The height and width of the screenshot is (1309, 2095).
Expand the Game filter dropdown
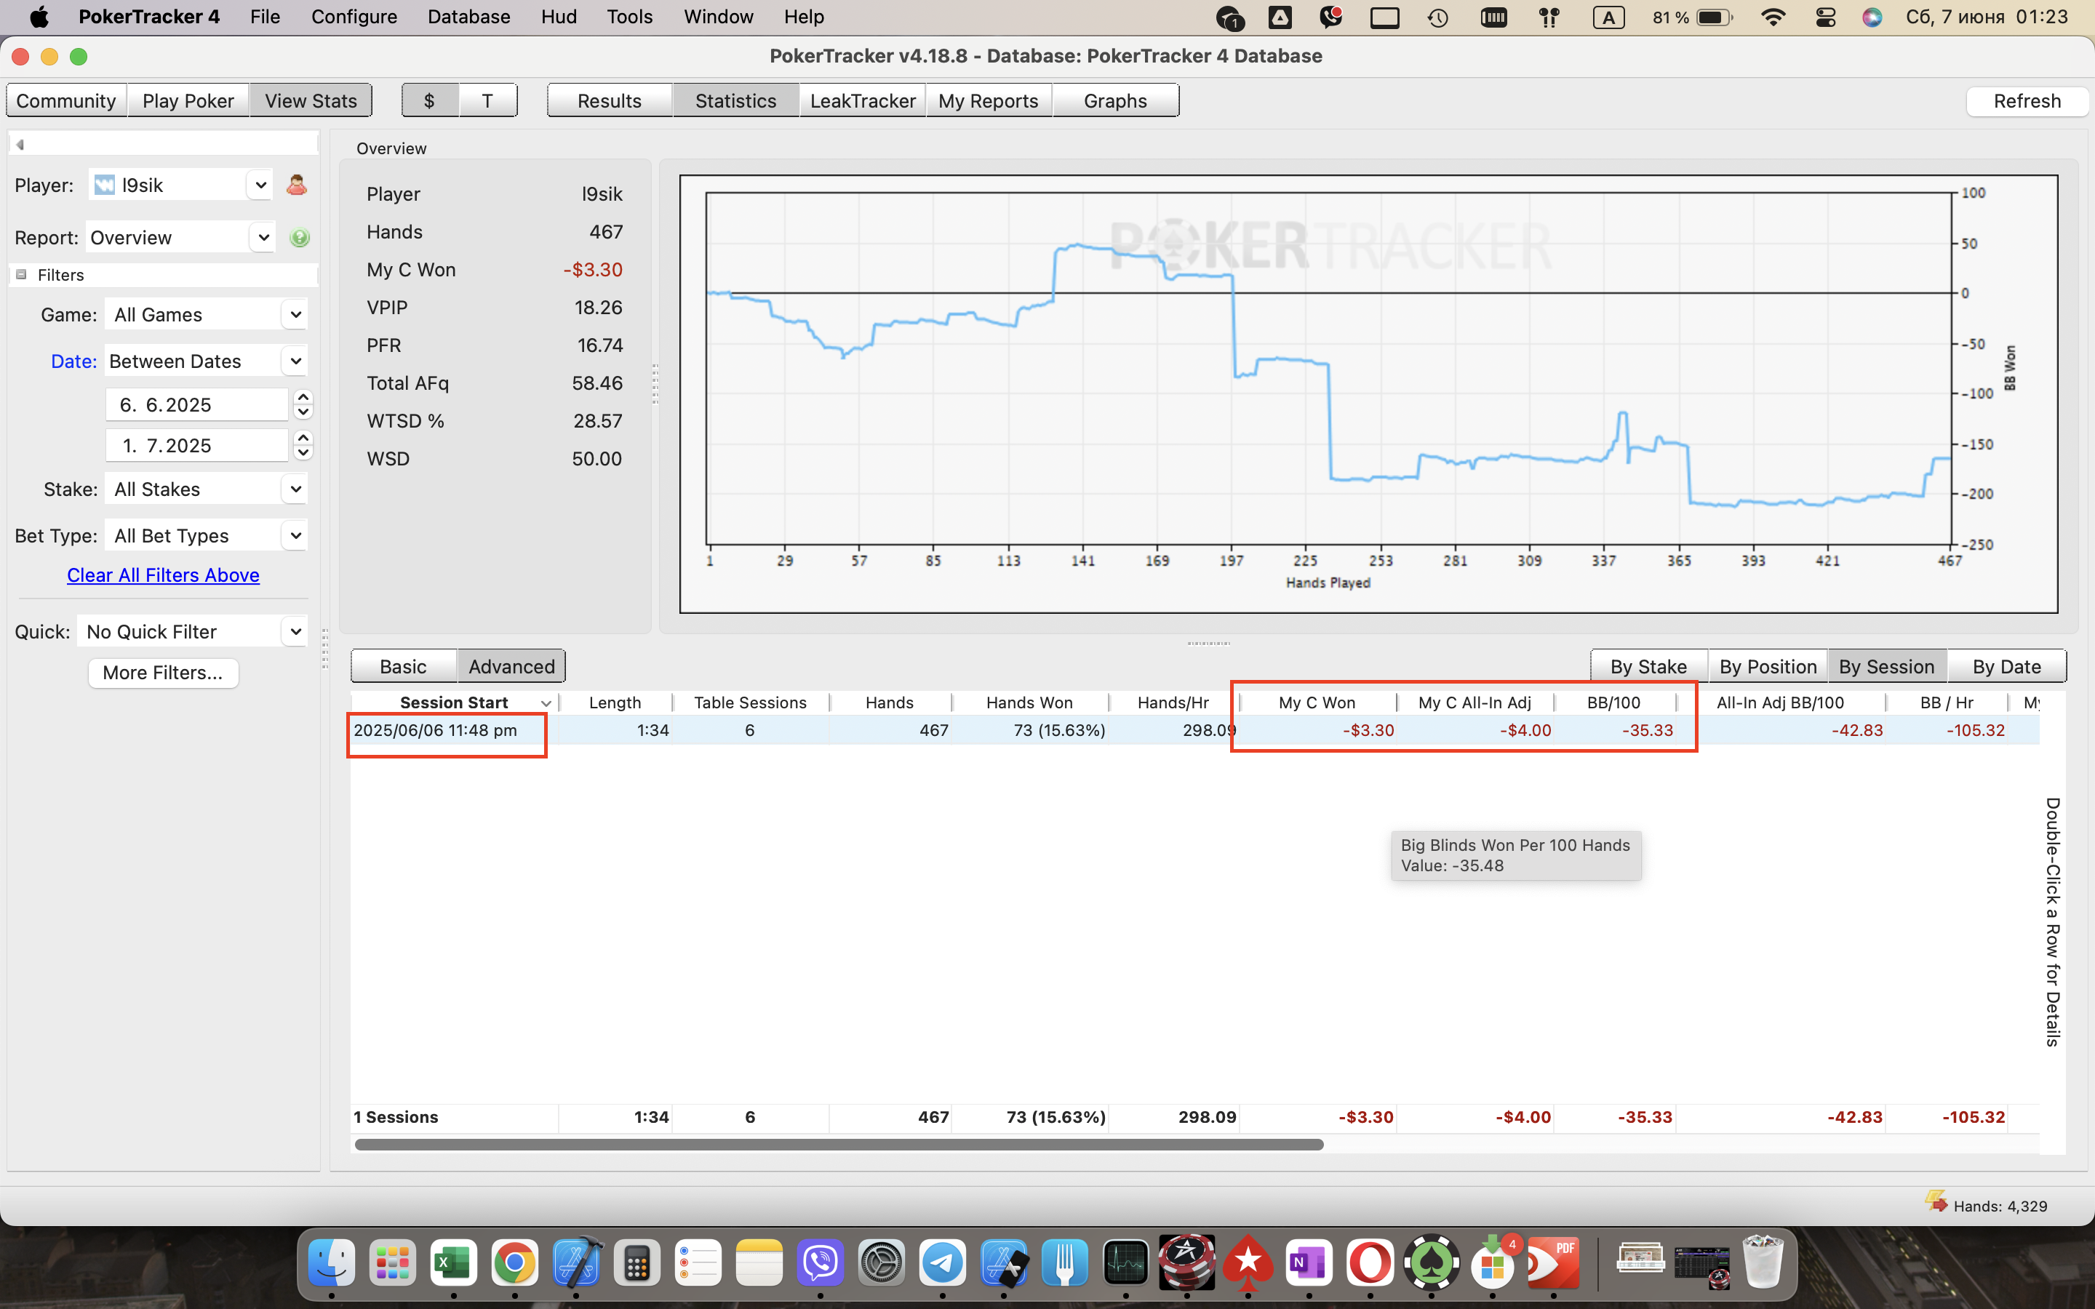coord(206,314)
